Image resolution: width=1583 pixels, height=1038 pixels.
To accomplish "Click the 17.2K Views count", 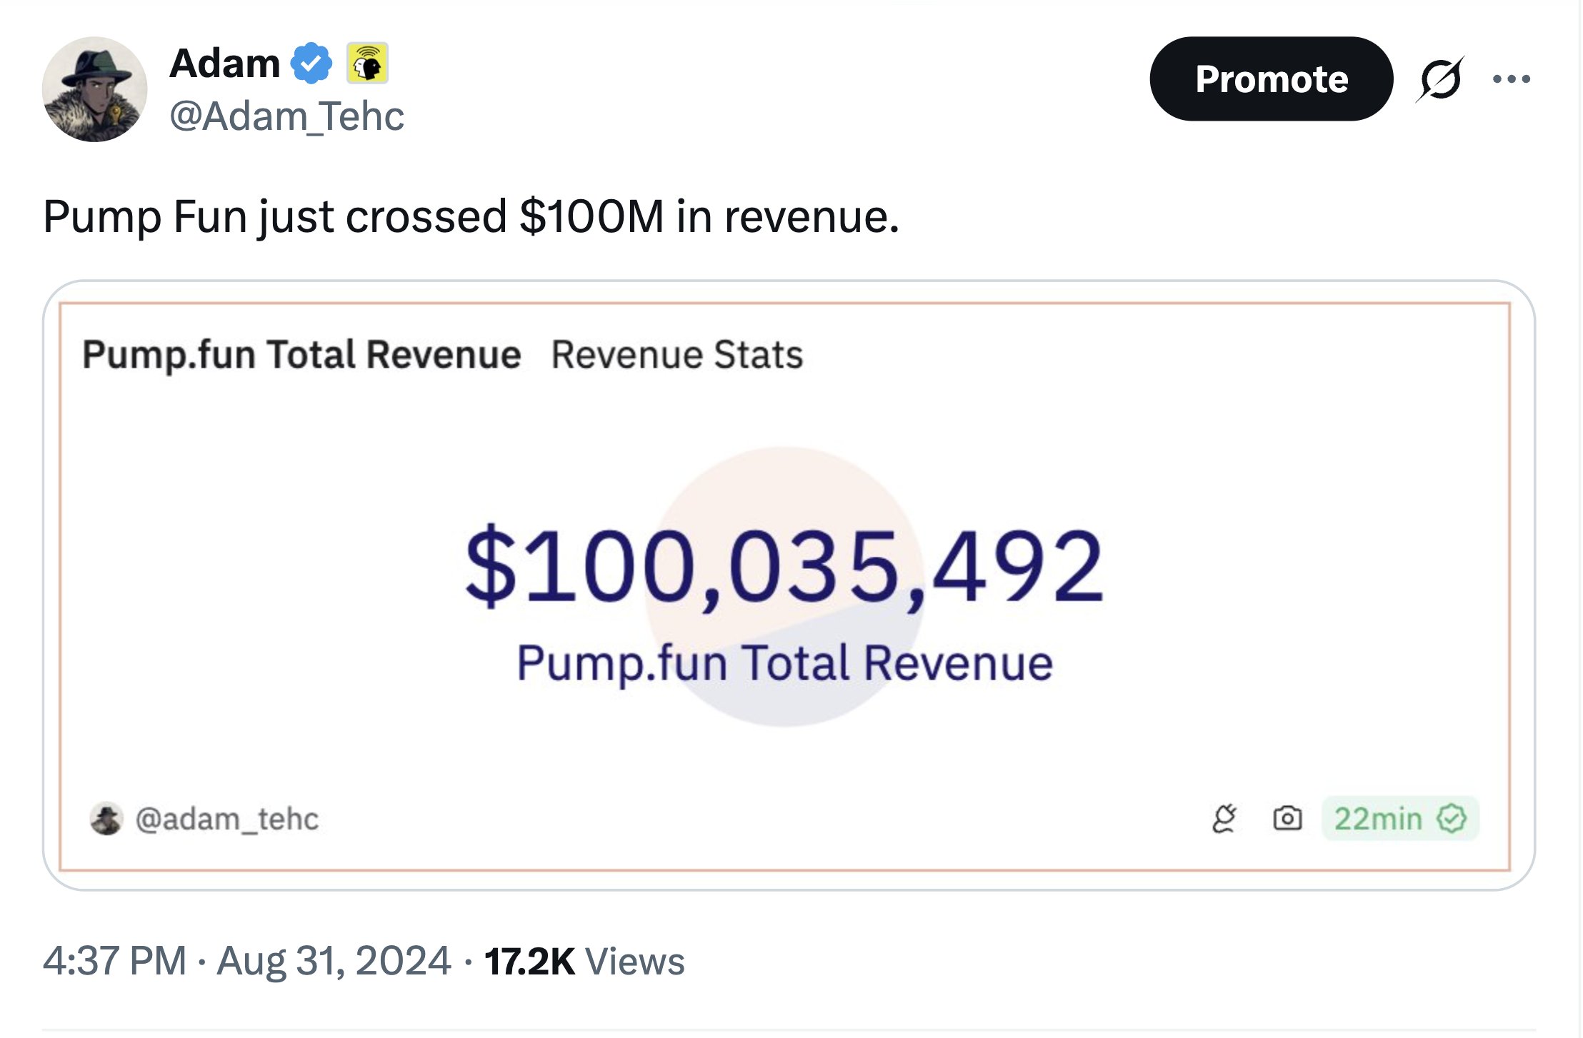I will (x=584, y=961).
